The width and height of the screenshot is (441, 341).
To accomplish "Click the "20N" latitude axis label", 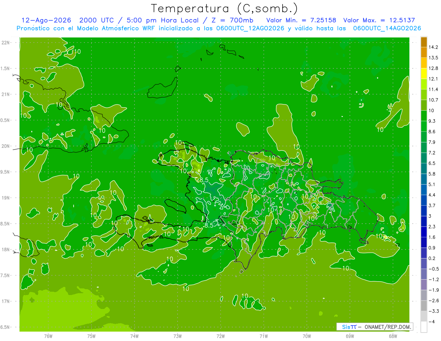I will pos(6,146).
